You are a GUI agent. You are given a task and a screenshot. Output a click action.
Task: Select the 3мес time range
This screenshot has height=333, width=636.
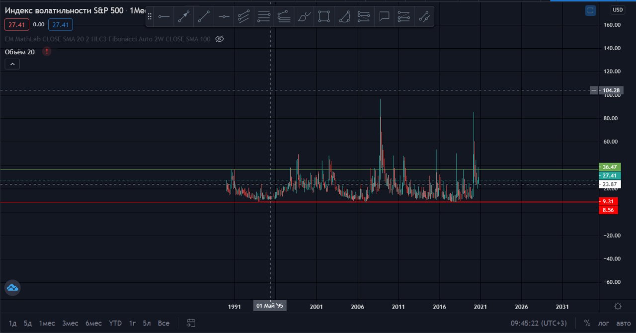point(70,323)
